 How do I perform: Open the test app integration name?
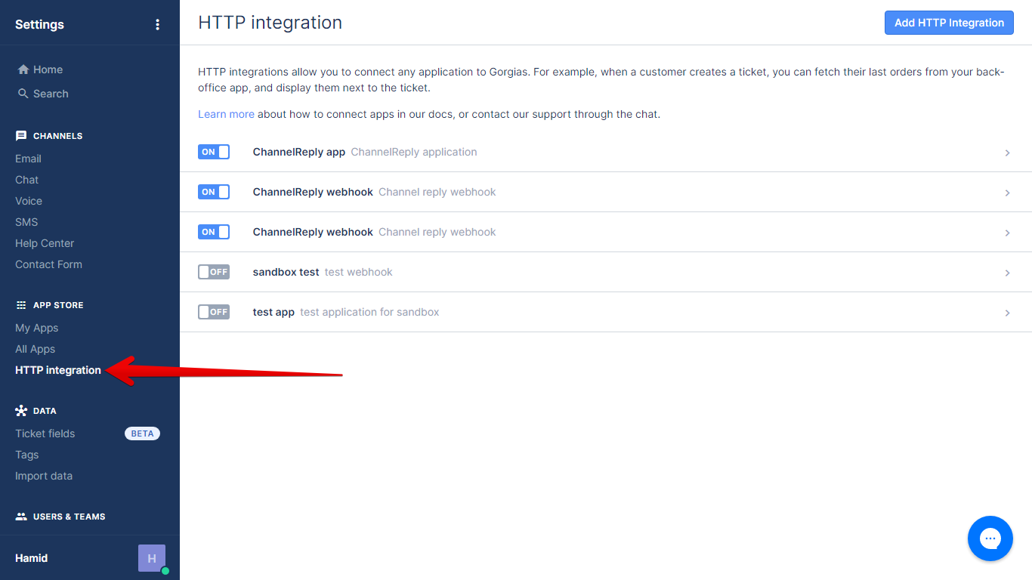pos(273,312)
